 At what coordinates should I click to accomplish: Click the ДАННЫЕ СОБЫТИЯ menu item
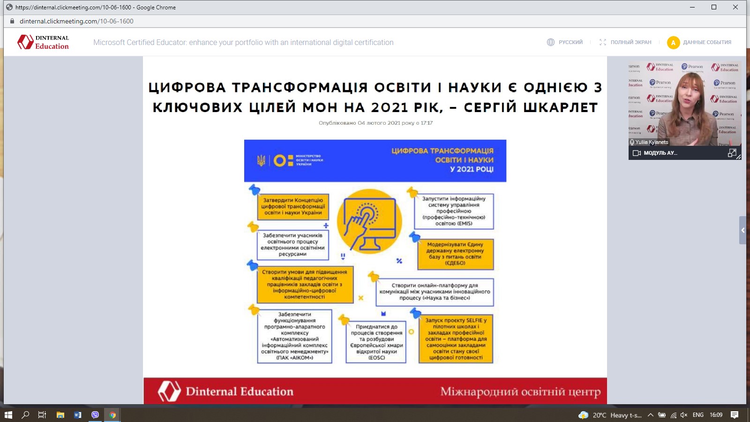click(707, 42)
